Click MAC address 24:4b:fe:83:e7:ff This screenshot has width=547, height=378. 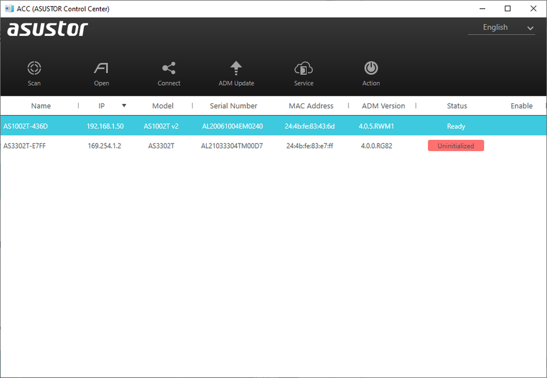310,146
